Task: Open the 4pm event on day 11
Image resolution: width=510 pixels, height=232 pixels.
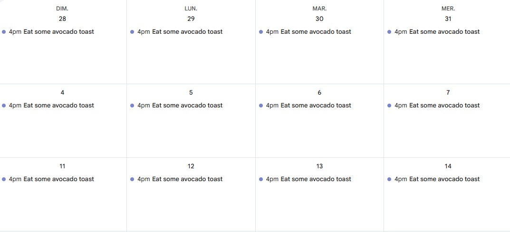Action: pos(51,179)
